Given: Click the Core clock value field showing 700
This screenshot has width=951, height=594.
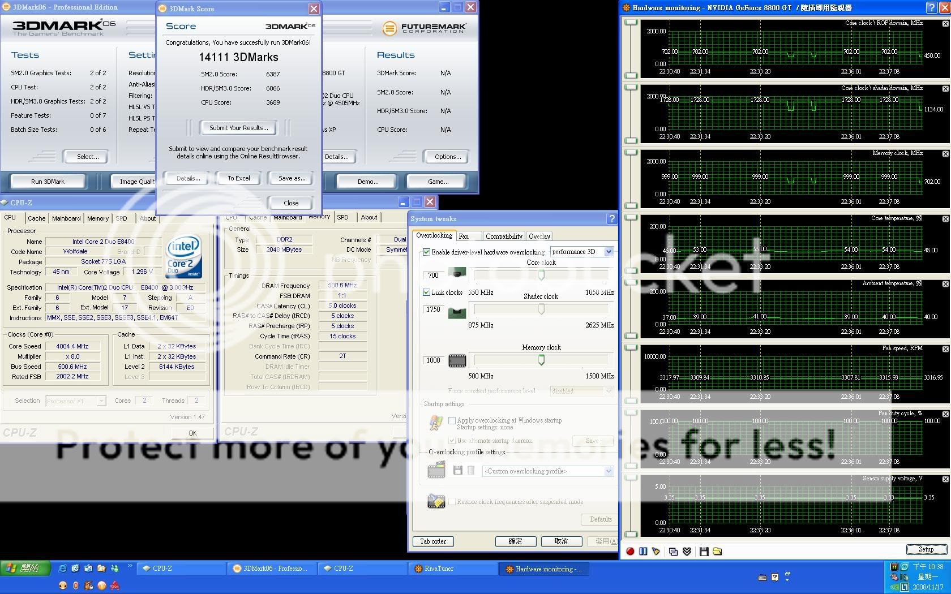Looking at the screenshot, I should click(x=433, y=276).
